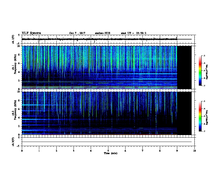Click the black no-data block in ch.2 spectrogram
The width and height of the screenshot is (219, 169).
pos(184,113)
